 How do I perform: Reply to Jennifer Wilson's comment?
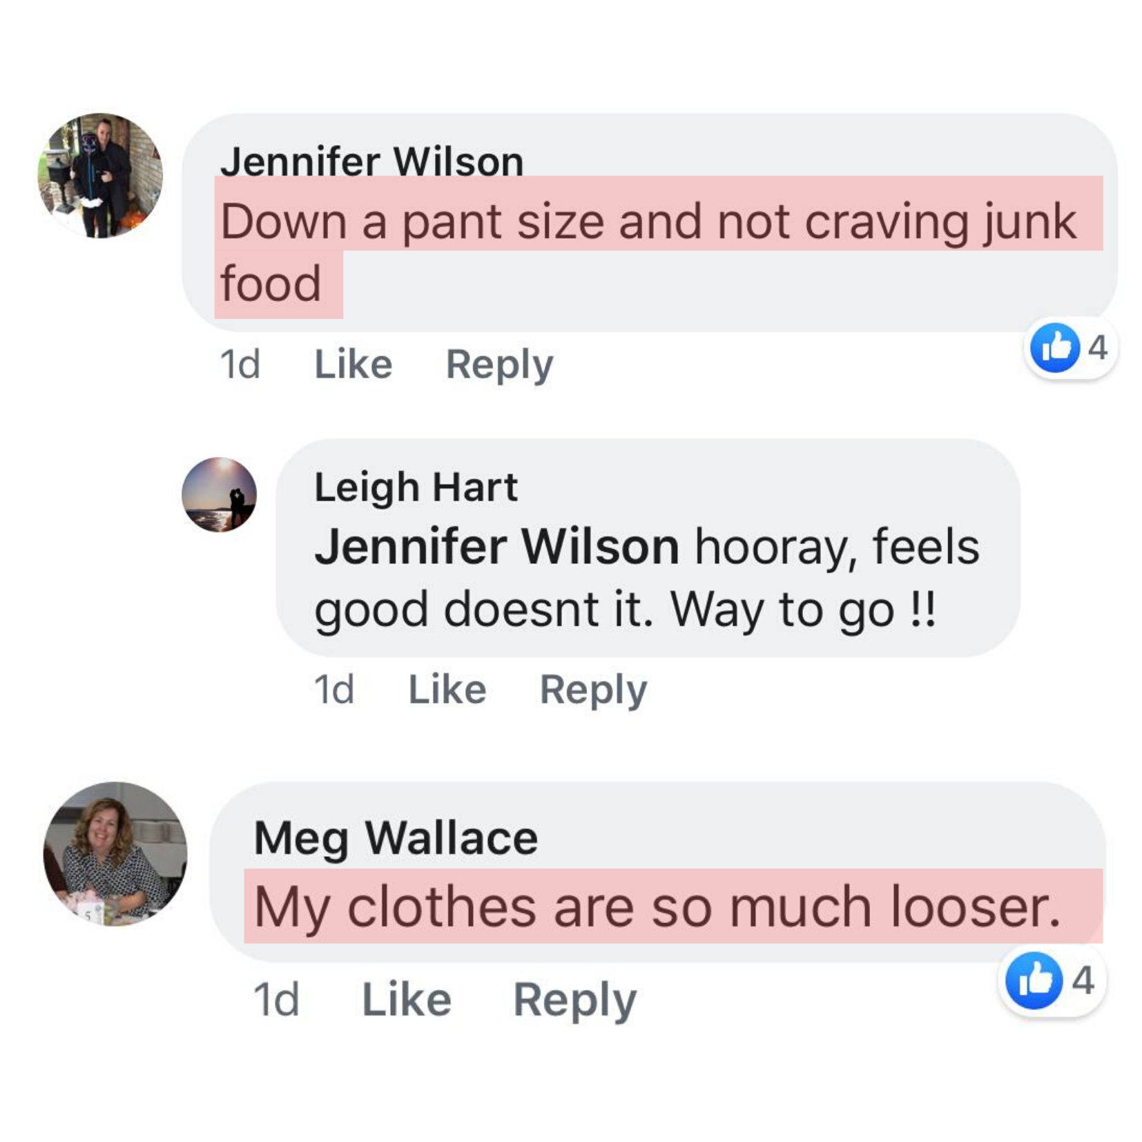(499, 365)
